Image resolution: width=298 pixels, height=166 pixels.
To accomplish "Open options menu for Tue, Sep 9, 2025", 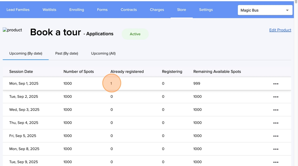I will (x=276, y=162).
